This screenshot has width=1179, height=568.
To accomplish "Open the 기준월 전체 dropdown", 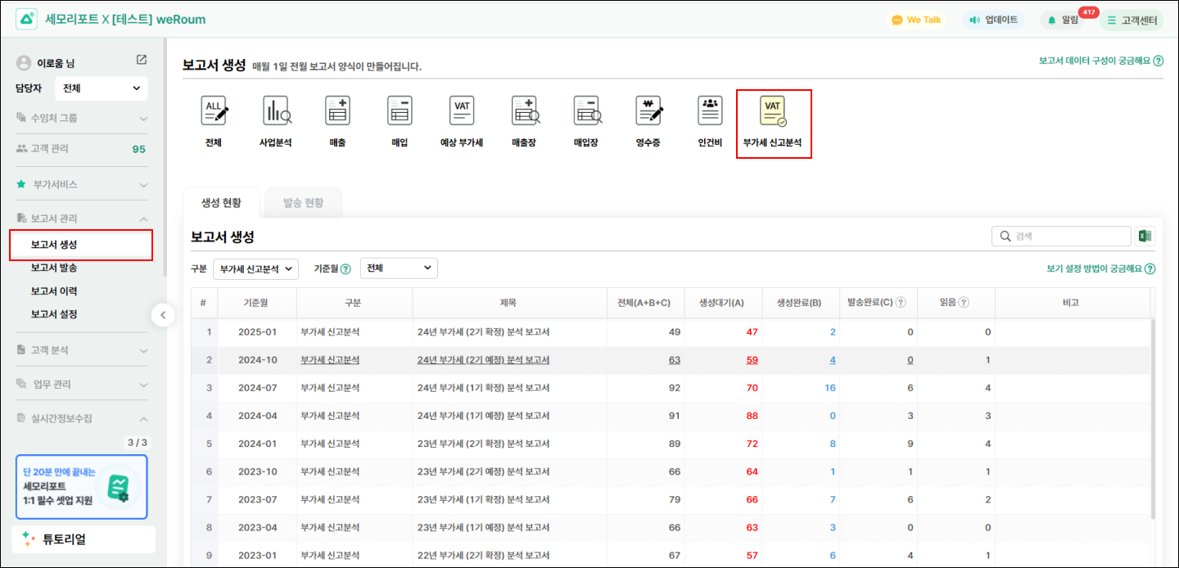I will click(399, 268).
